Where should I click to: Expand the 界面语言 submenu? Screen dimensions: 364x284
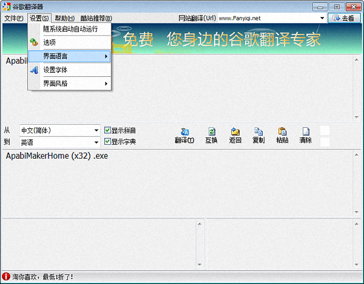pos(70,56)
